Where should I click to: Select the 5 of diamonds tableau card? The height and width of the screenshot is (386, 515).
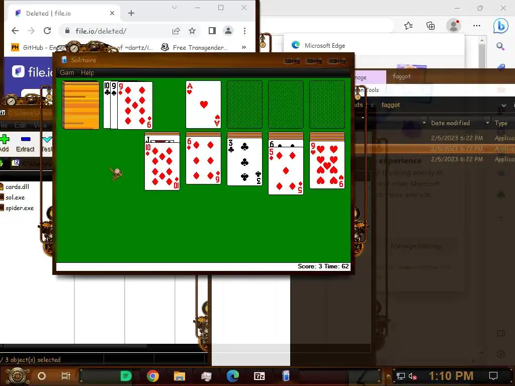(x=286, y=171)
